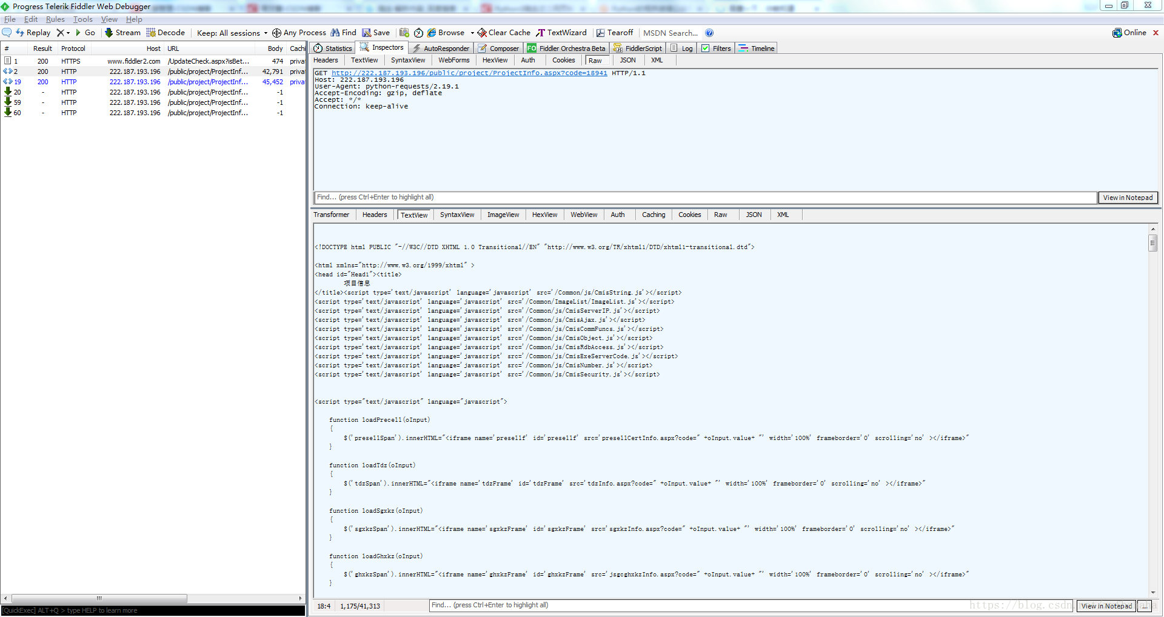The height and width of the screenshot is (617, 1164).
Task: Select response Caching tab
Action: point(654,215)
